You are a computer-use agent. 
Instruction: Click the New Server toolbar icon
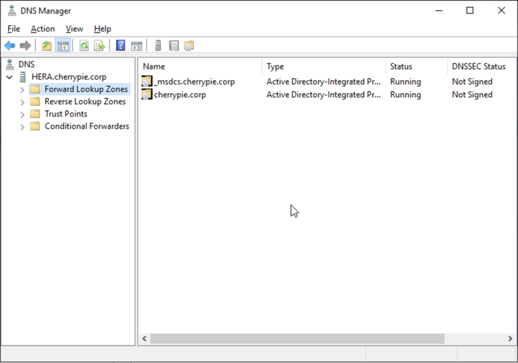pos(158,46)
